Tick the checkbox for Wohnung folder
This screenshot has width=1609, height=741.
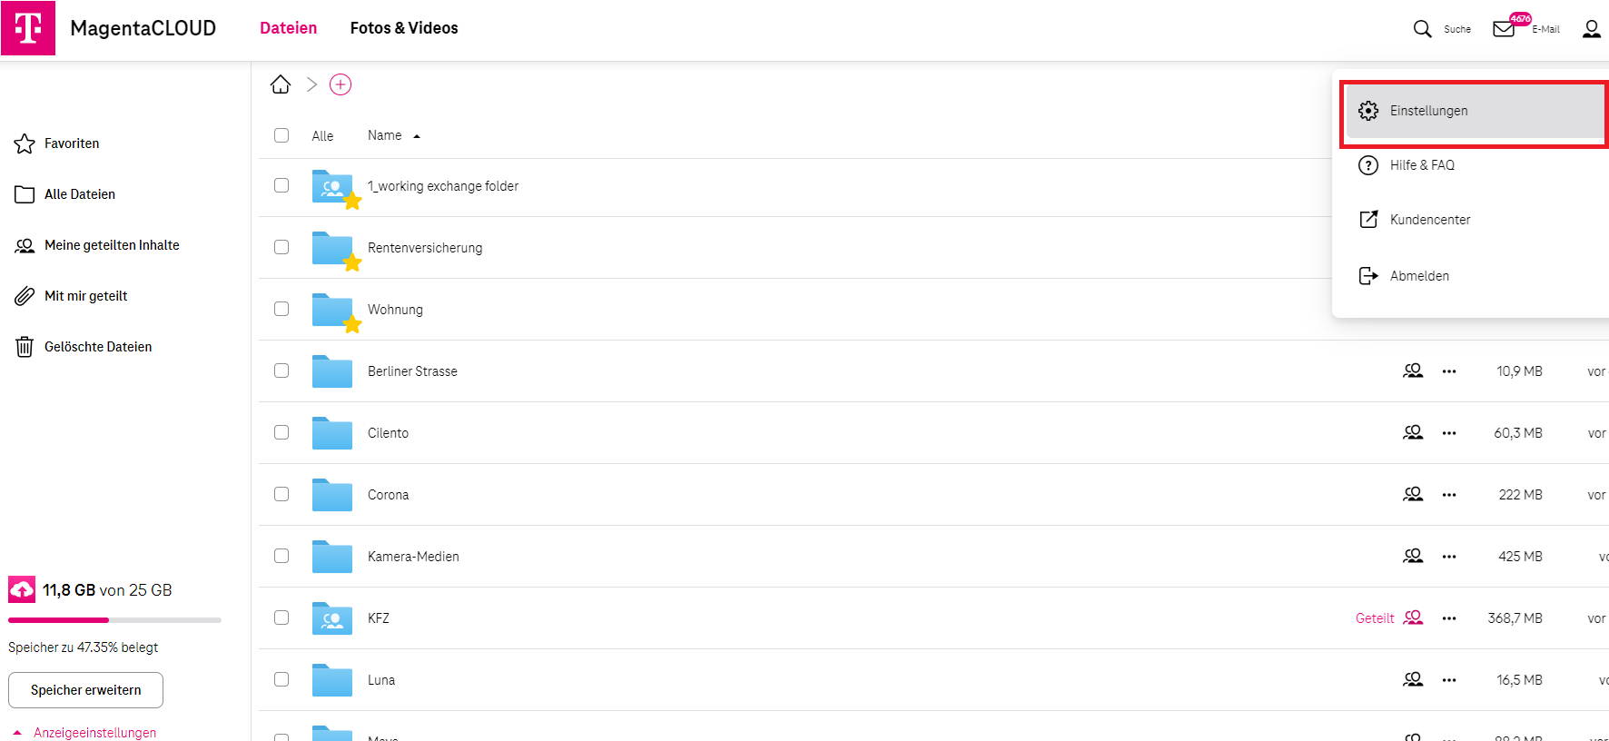(281, 309)
